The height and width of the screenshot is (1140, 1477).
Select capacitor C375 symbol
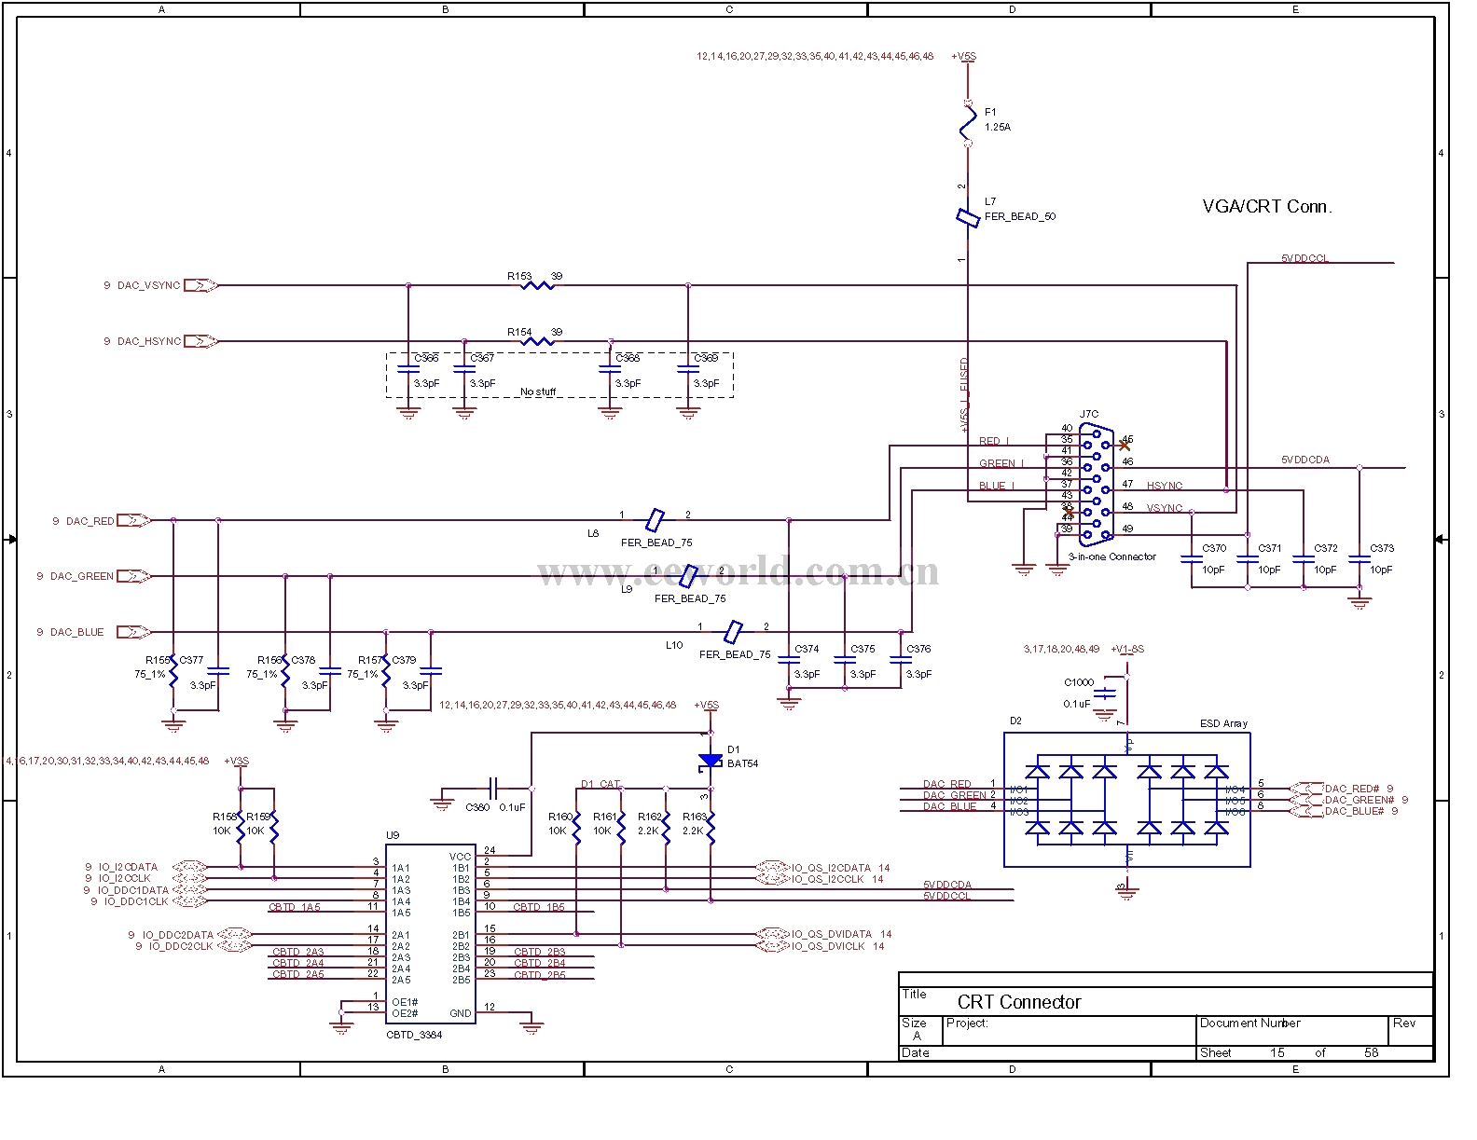coord(845,660)
